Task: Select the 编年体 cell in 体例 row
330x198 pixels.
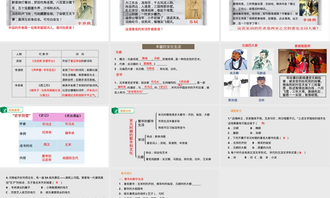Action: (70, 133)
